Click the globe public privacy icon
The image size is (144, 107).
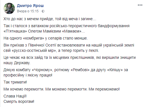43,11
